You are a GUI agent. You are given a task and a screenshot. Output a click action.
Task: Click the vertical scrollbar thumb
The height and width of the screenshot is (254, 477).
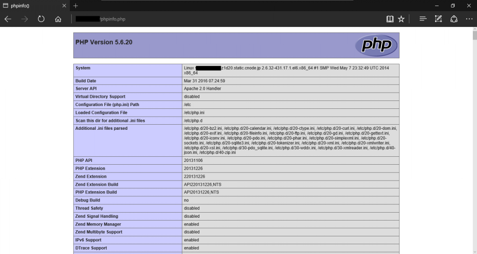[475, 35]
